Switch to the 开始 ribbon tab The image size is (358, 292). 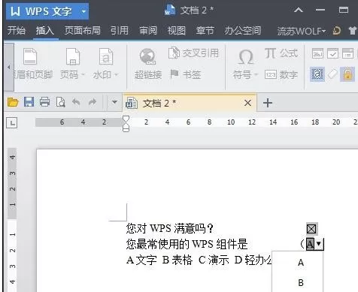[17, 31]
